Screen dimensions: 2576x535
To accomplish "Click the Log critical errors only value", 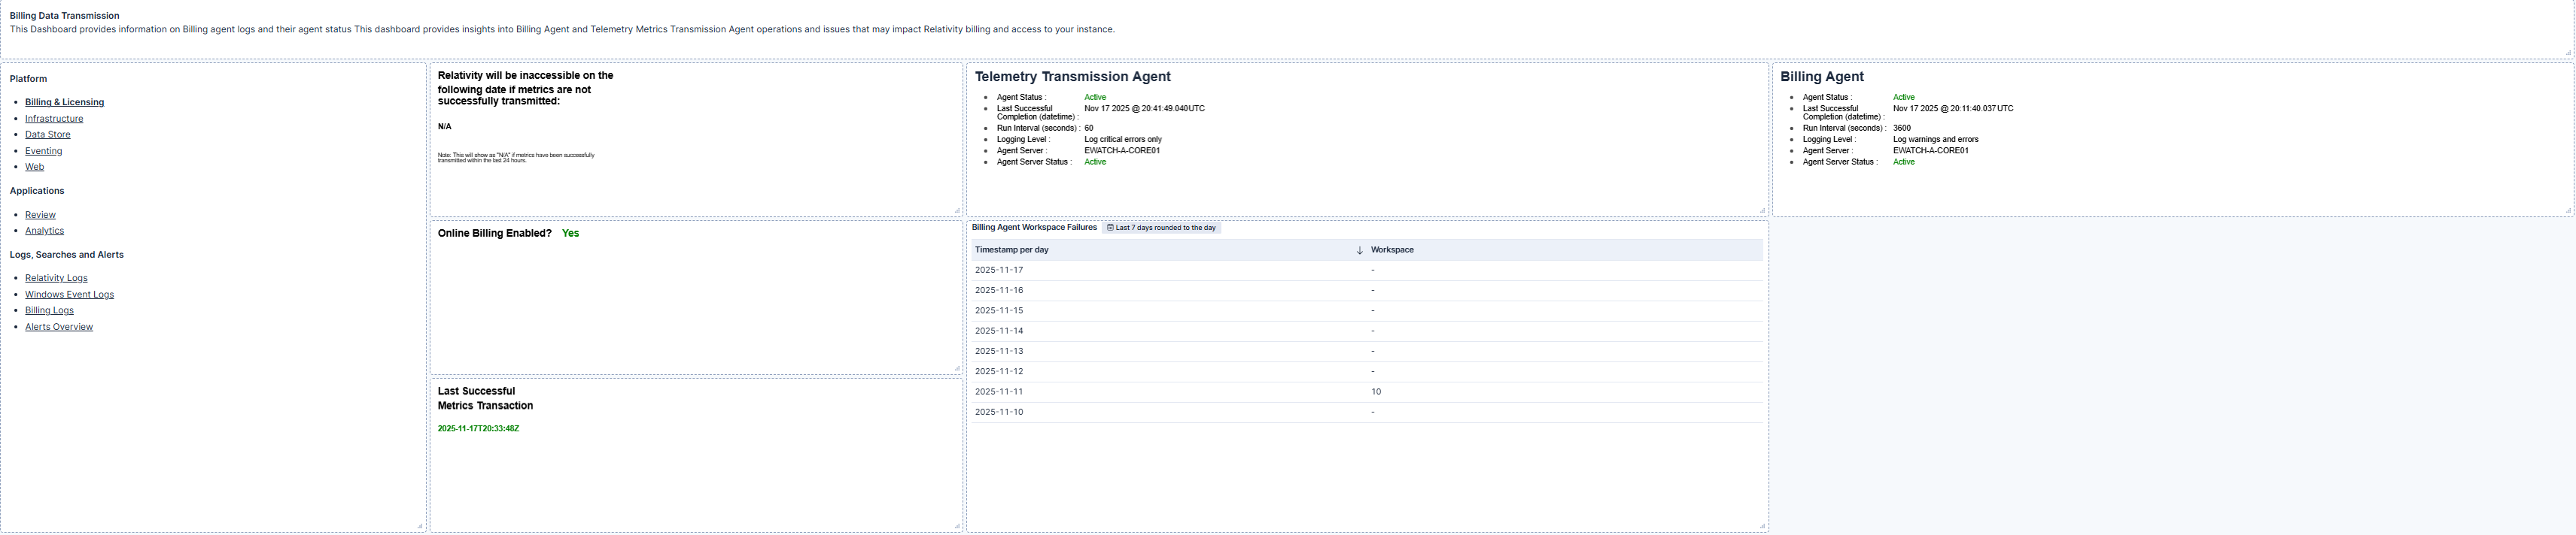I will point(1123,140).
